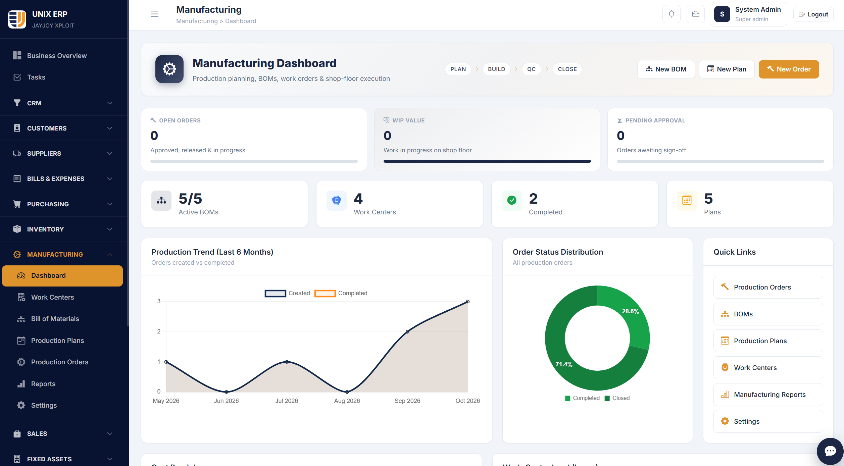Toggle the Completed series in trend legend
This screenshot has width=844, height=466.
tap(341, 293)
